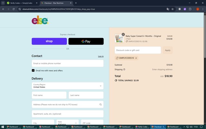
Task: Open a new browser tab
Action: point(76,3)
